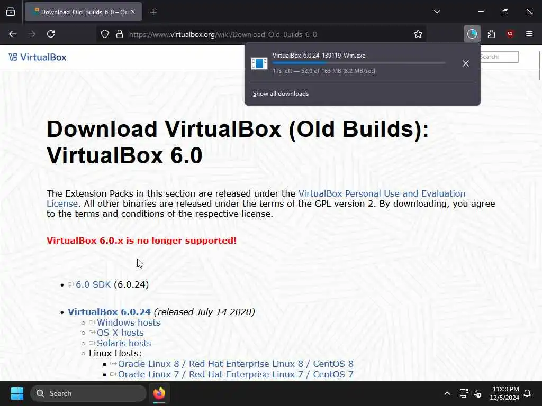Open Firefox application hamburger menu
This screenshot has height=406, width=542.
pos(529,34)
